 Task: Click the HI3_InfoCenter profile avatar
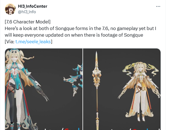pos(10,9)
